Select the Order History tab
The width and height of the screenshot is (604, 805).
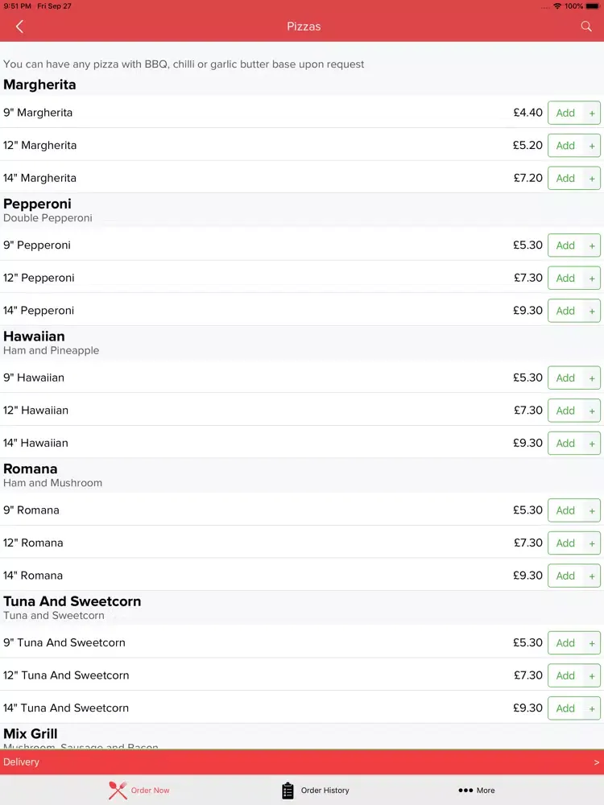click(x=316, y=791)
